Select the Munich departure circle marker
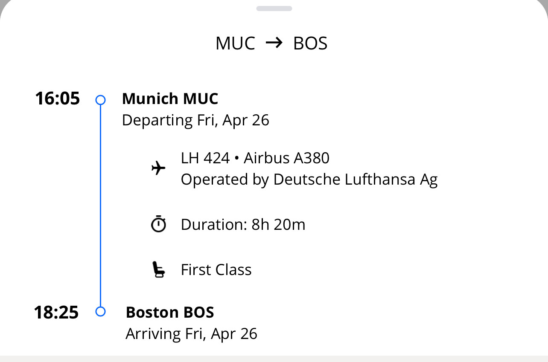The height and width of the screenshot is (362, 548). [100, 100]
